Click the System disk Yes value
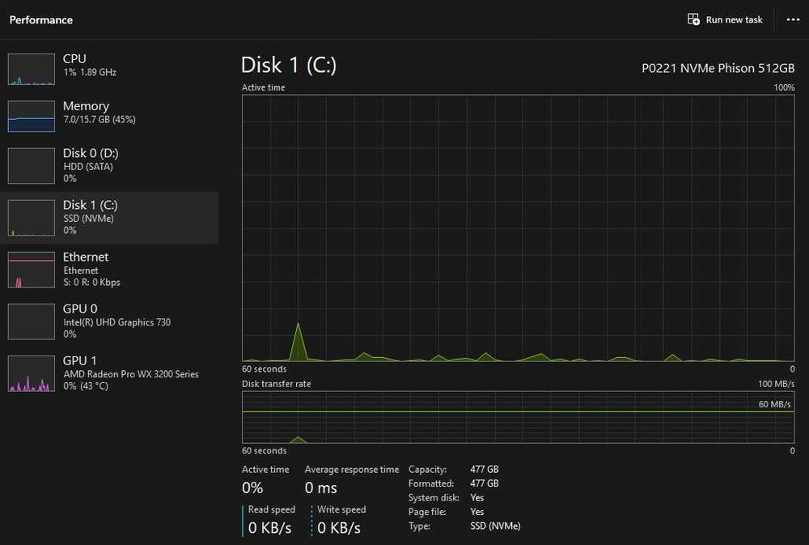 tap(477, 497)
